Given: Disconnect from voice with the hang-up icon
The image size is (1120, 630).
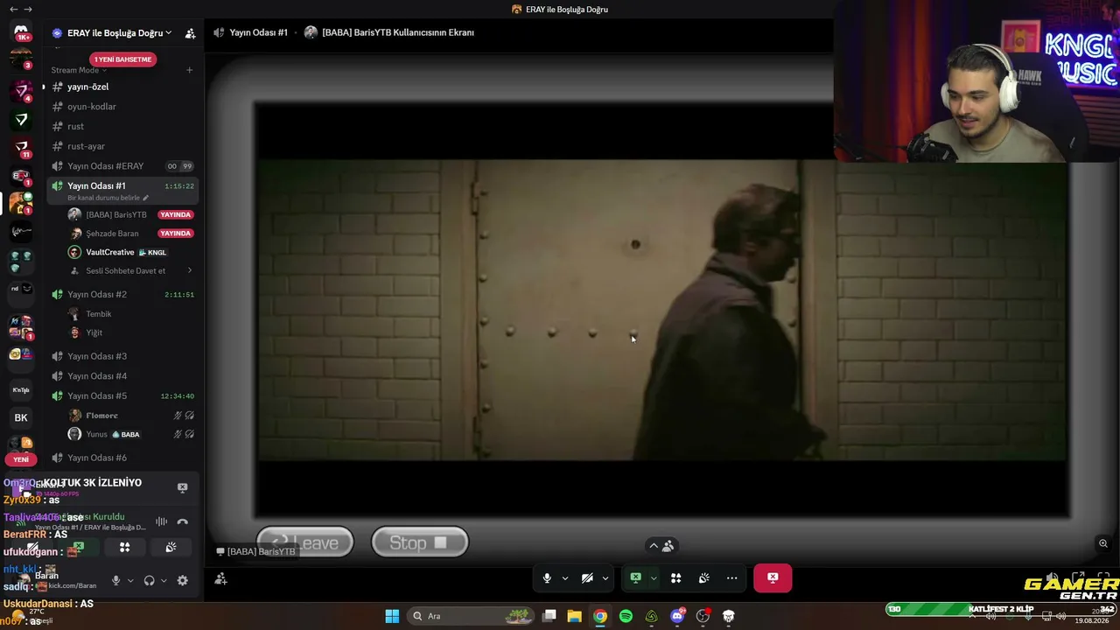Looking at the screenshot, I should point(182,522).
